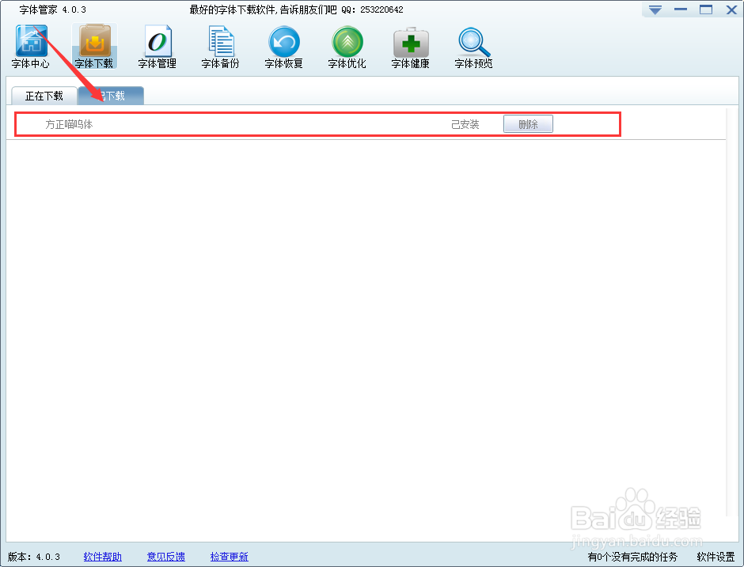Open 字体预览 magnifier preview icon

[x=473, y=47]
